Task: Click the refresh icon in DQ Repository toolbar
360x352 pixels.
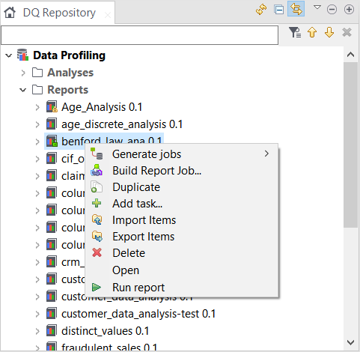Action: (x=261, y=10)
